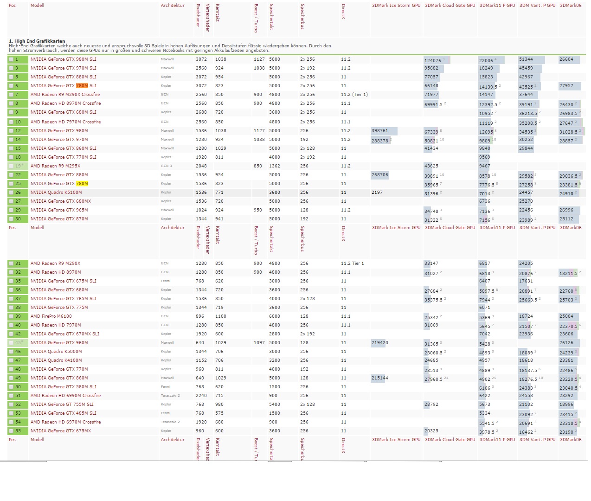Click the heading 1. High End Grafikkarten

tap(37, 41)
